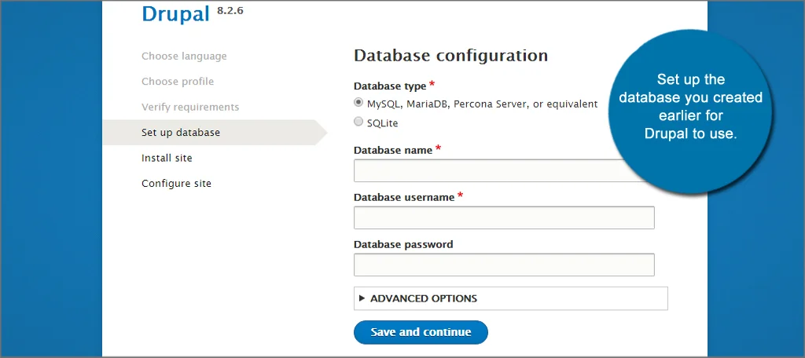This screenshot has width=805, height=358.
Task: Focus the Database username text box
Action: click(504, 217)
